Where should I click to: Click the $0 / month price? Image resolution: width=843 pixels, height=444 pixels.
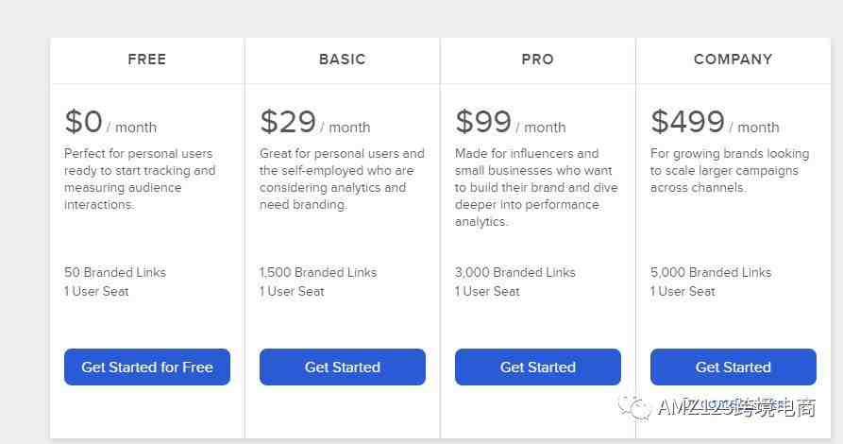[110, 122]
